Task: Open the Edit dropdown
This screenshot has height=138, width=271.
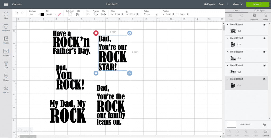Action: (x=78, y=14)
